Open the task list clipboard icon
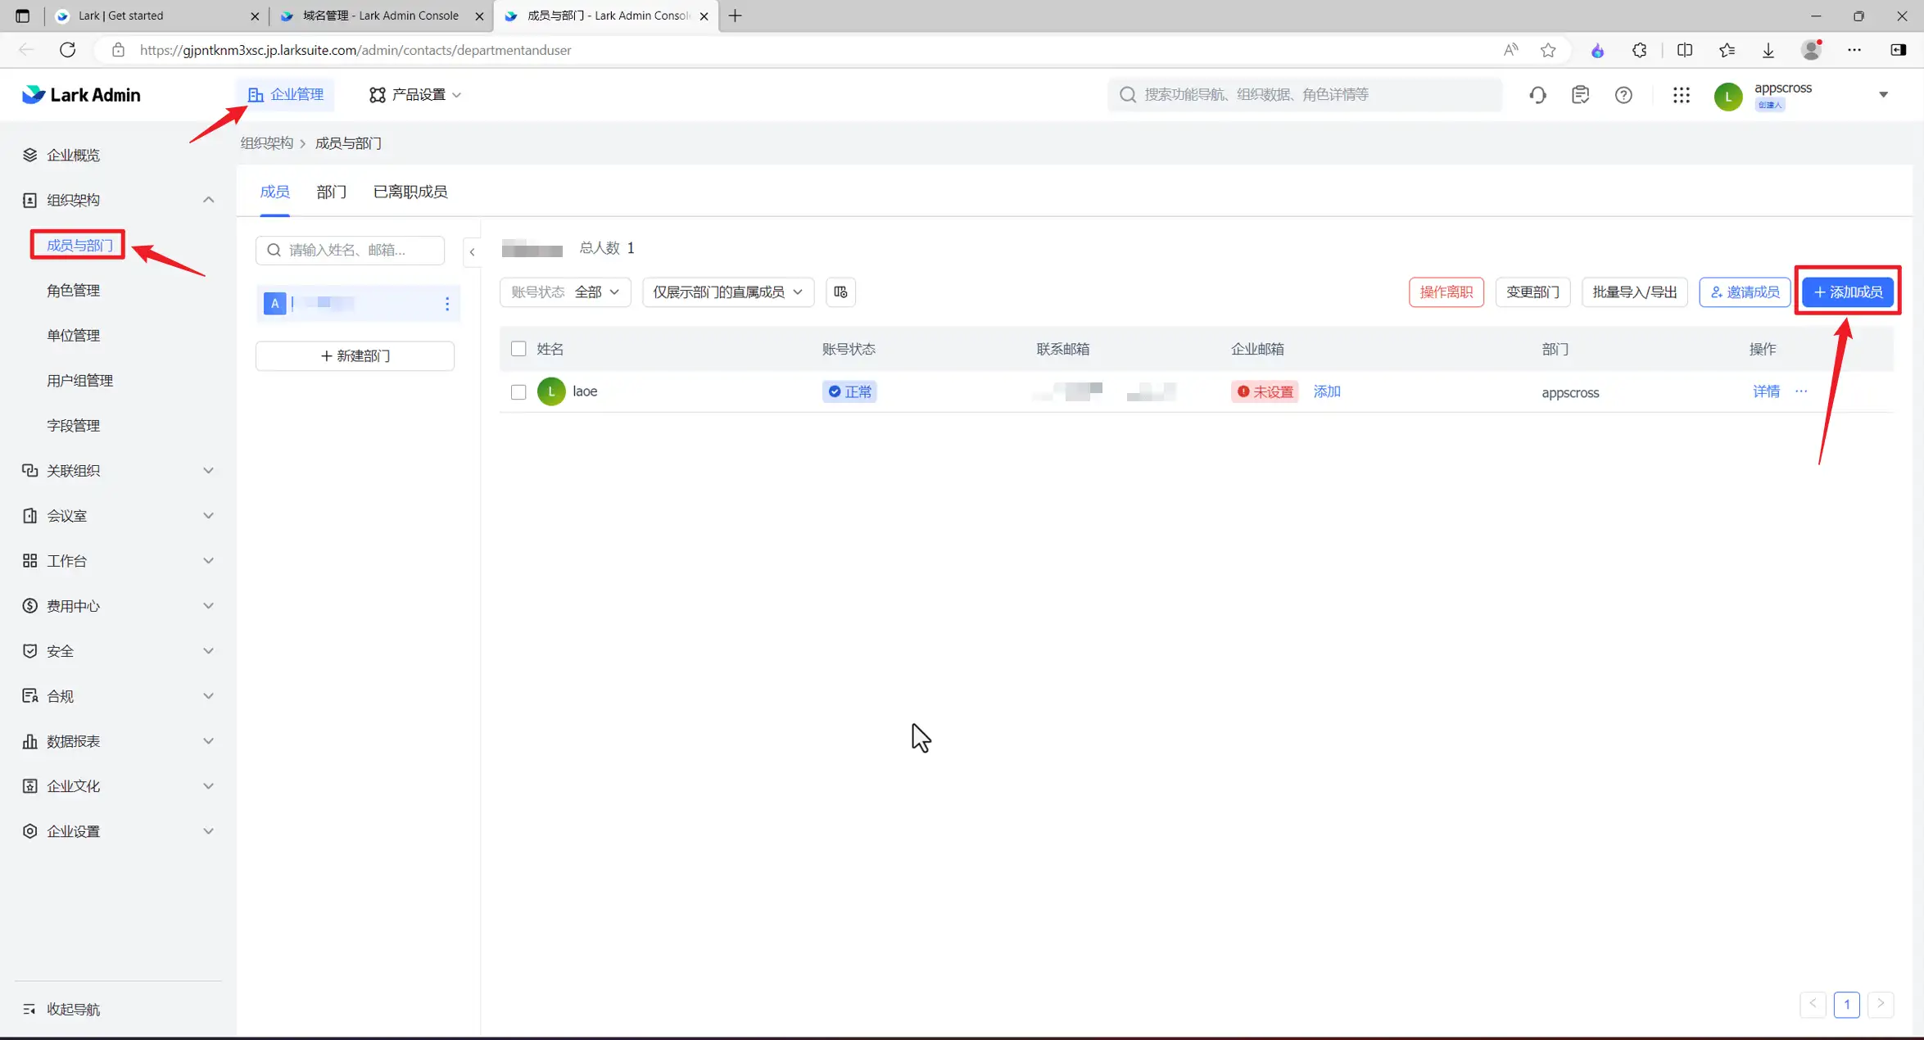The image size is (1924, 1040). click(x=1580, y=95)
